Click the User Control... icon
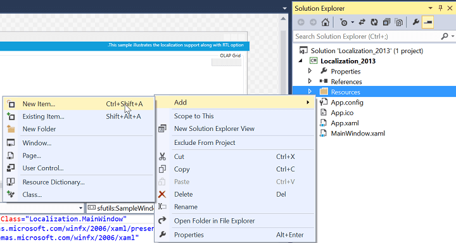456x243 pixels. pos(11,168)
